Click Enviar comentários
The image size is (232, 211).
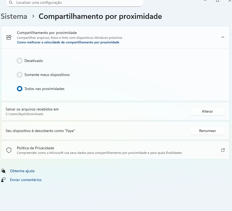26,180
